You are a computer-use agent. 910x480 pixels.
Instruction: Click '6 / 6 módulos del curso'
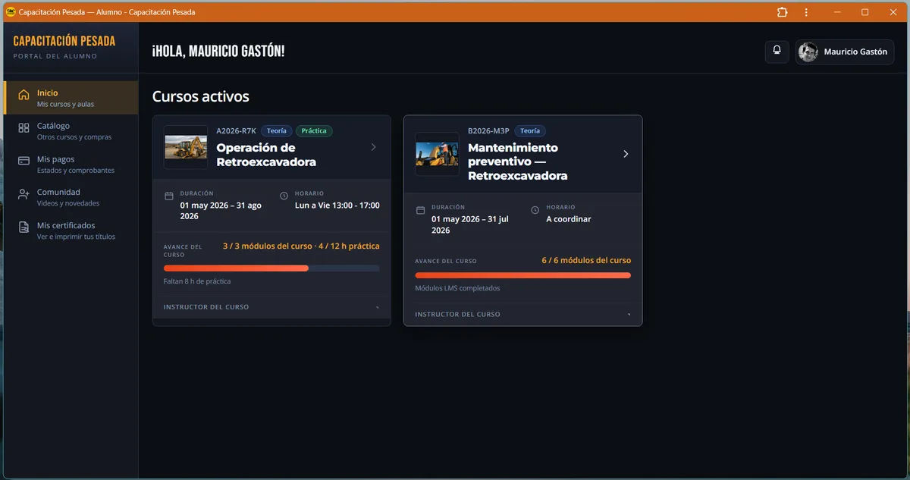click(x=586, y=260)
